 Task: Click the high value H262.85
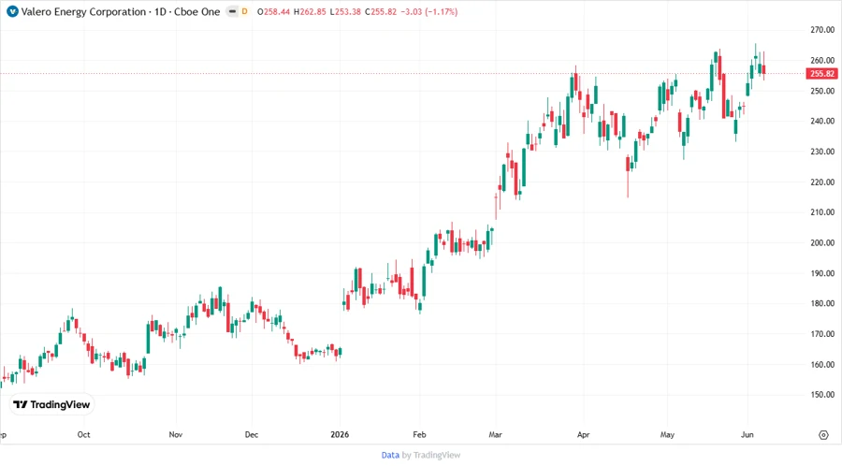click(310, 12)
